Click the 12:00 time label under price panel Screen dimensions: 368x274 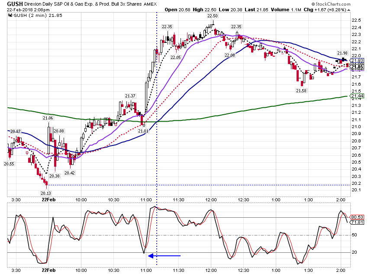coord(211,200)
